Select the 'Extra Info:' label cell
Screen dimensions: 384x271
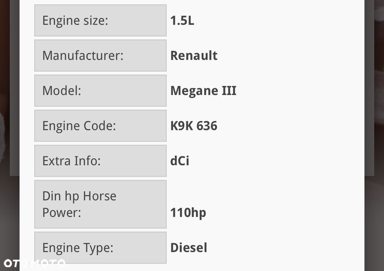click(x=100, y=161)
